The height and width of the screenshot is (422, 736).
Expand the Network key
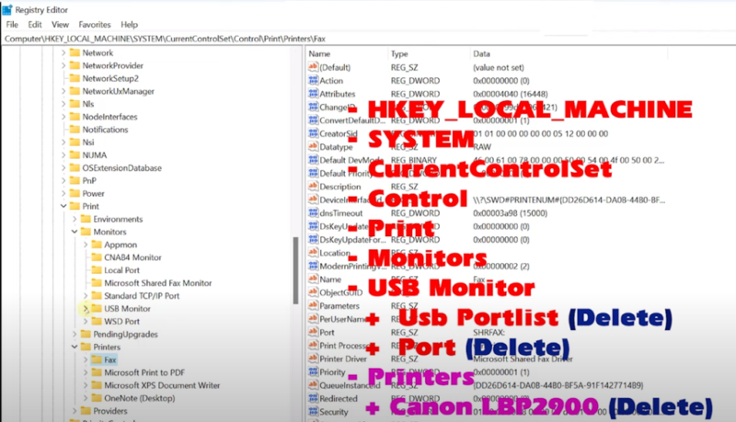[63, 53]
